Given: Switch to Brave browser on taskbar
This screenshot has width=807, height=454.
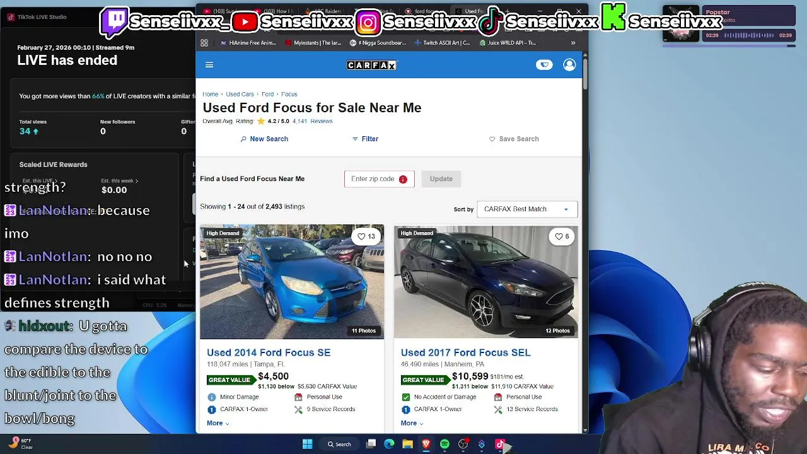Looking at the screenshot, I should 426,445.
